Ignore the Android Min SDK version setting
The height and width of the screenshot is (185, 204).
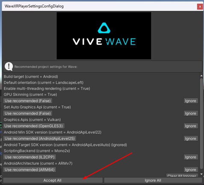tap(191, 138)
